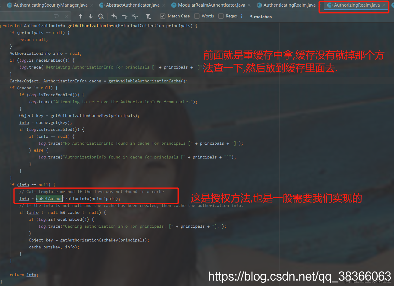Open the search filter funnel icon

(148, 16)
